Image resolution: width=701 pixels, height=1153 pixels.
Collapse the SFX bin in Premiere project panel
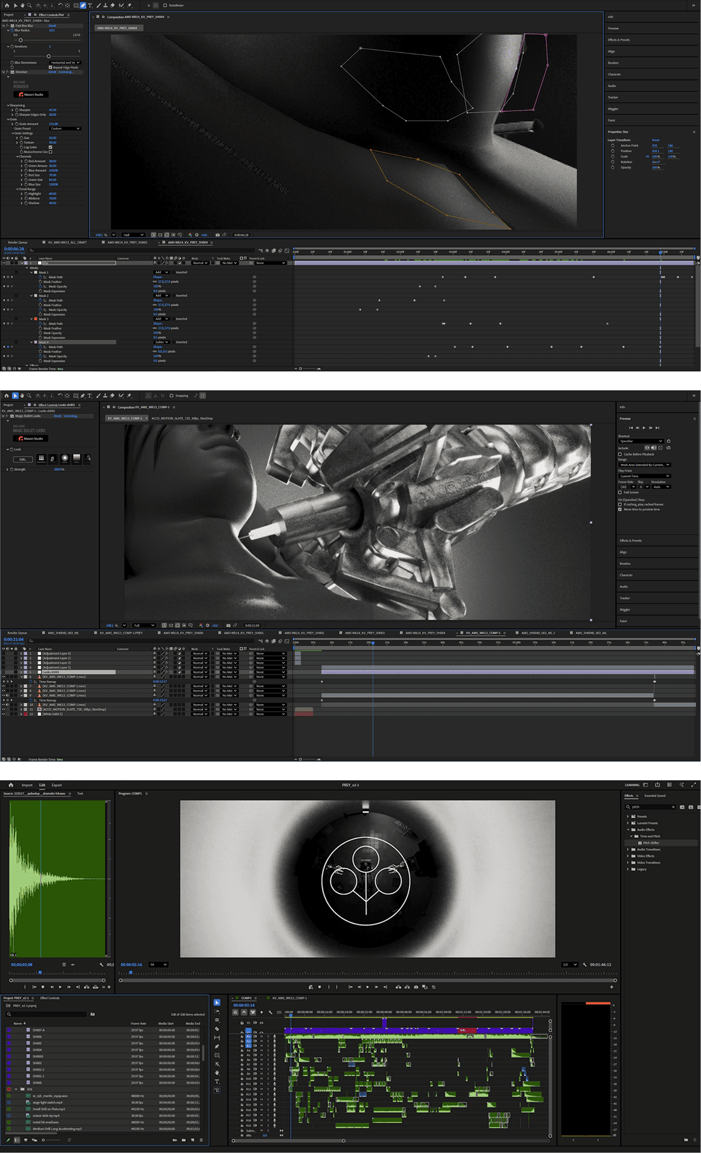(16, 1089)
